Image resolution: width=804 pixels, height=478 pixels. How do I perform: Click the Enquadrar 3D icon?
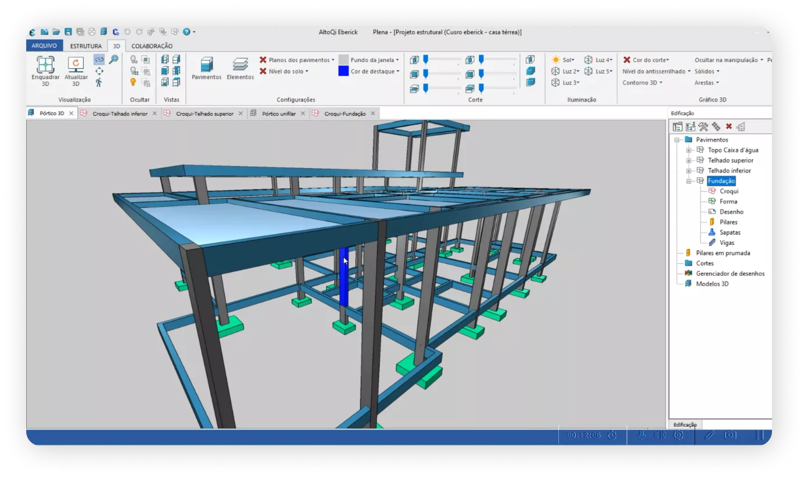click(x=45, y=65)
